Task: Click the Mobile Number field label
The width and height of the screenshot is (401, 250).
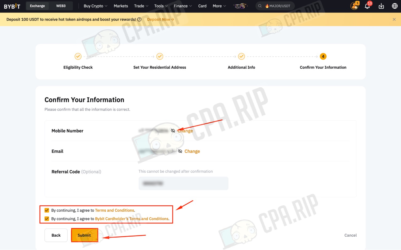Action: coord(67,131)
